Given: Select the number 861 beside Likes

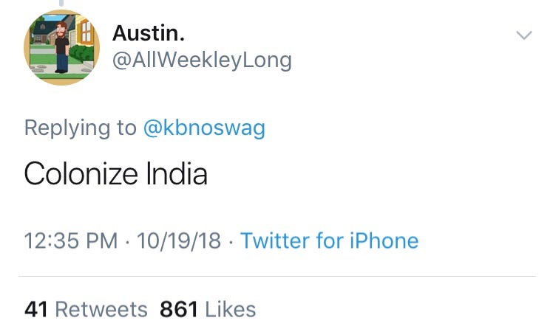Looking at the screenshot, I should pyautogui.click(x=179, y=309).
